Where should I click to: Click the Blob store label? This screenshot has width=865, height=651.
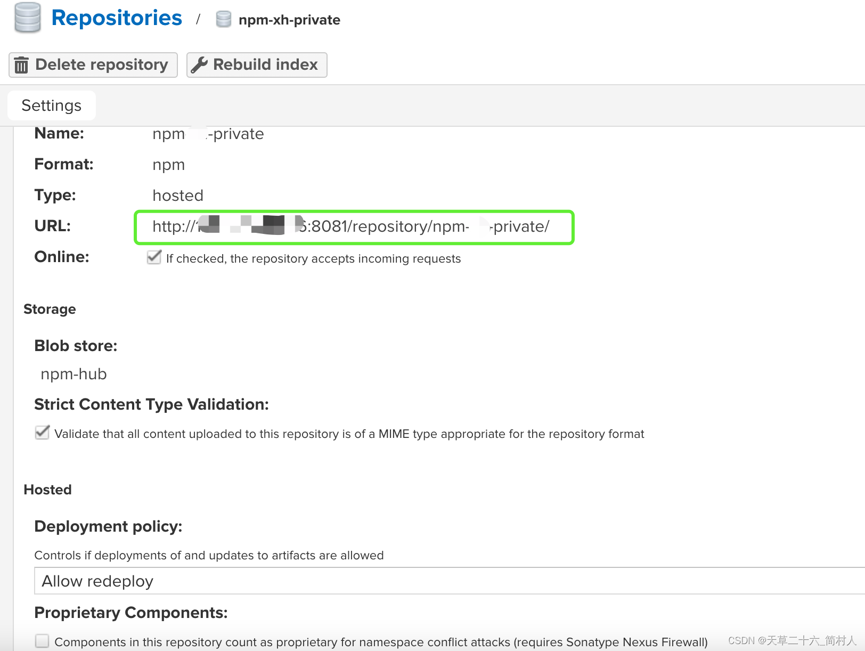point(76,346)
